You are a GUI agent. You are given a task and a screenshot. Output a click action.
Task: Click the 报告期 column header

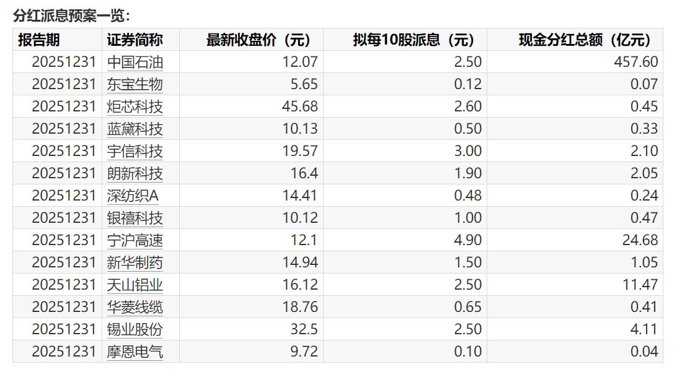click(x=39, y=40)
